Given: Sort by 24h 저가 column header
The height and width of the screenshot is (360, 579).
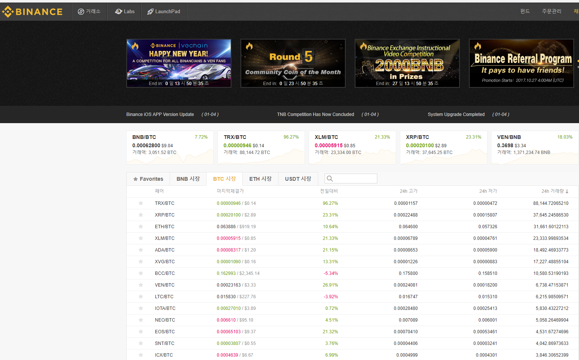Looking at the screenshot, I should point(488,191).
